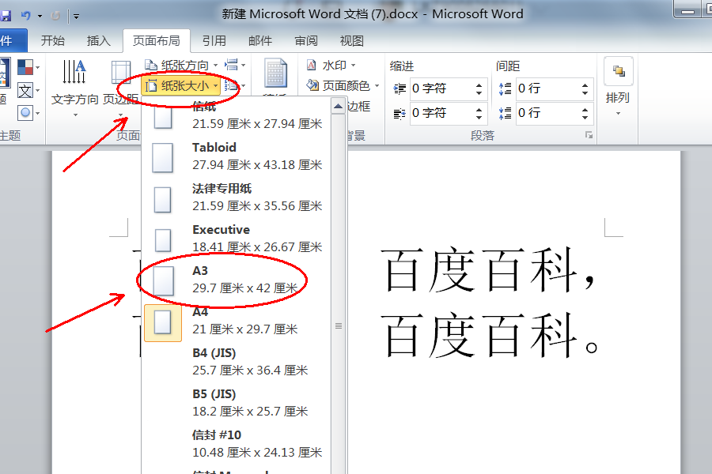Click the Save icon in quick access toolbar
712x474 pixels.
click(x=5, y=16)
